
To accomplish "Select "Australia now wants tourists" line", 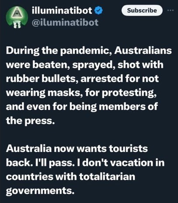I will (77, 148).
